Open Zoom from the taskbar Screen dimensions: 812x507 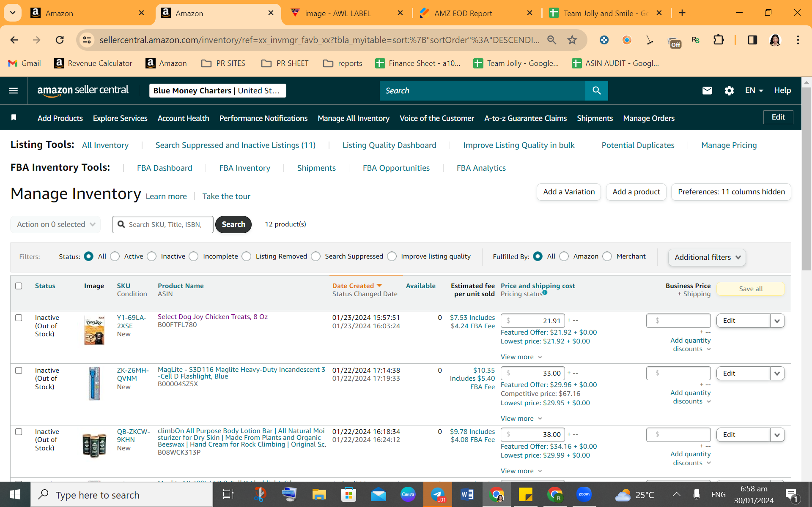584,495
